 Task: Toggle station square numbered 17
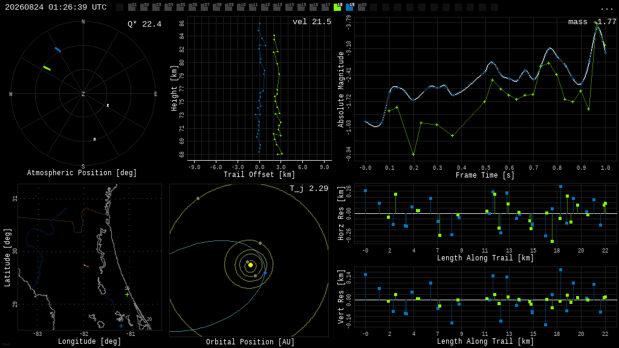click(x=326, y=7)
